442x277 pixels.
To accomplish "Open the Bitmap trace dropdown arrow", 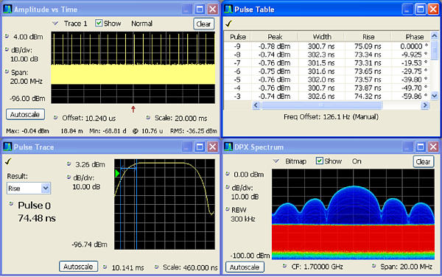I will [276, 161].
